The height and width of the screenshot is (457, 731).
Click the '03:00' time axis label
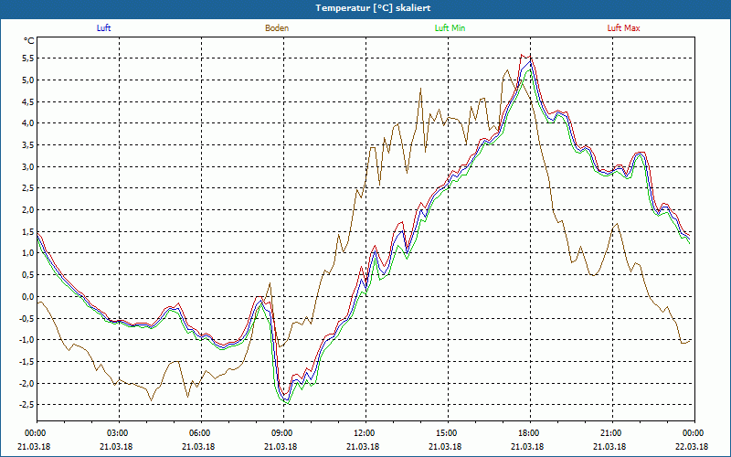pos(119,433)
